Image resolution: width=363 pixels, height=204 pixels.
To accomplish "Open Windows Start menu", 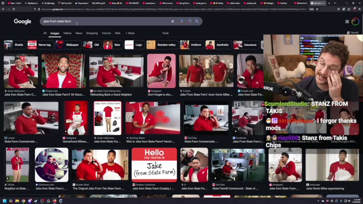I will 5,201.
